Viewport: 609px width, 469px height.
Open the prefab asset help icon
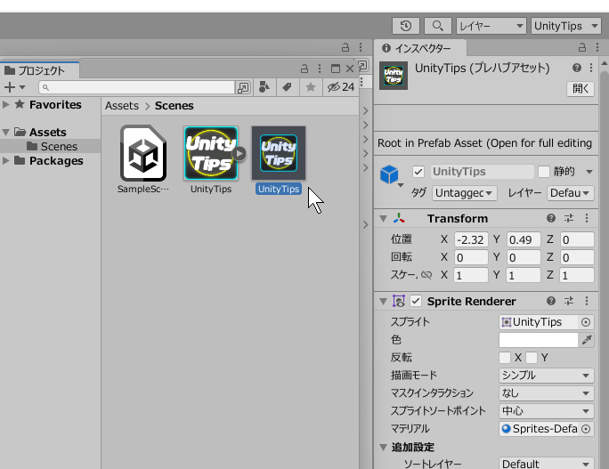(577, 68)
